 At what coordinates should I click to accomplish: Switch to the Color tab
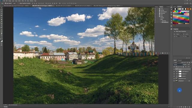(175, 7)
